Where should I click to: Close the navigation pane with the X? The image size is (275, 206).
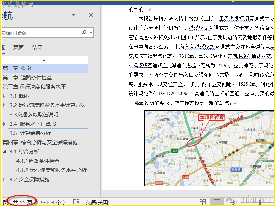click(x=91, y=15)
